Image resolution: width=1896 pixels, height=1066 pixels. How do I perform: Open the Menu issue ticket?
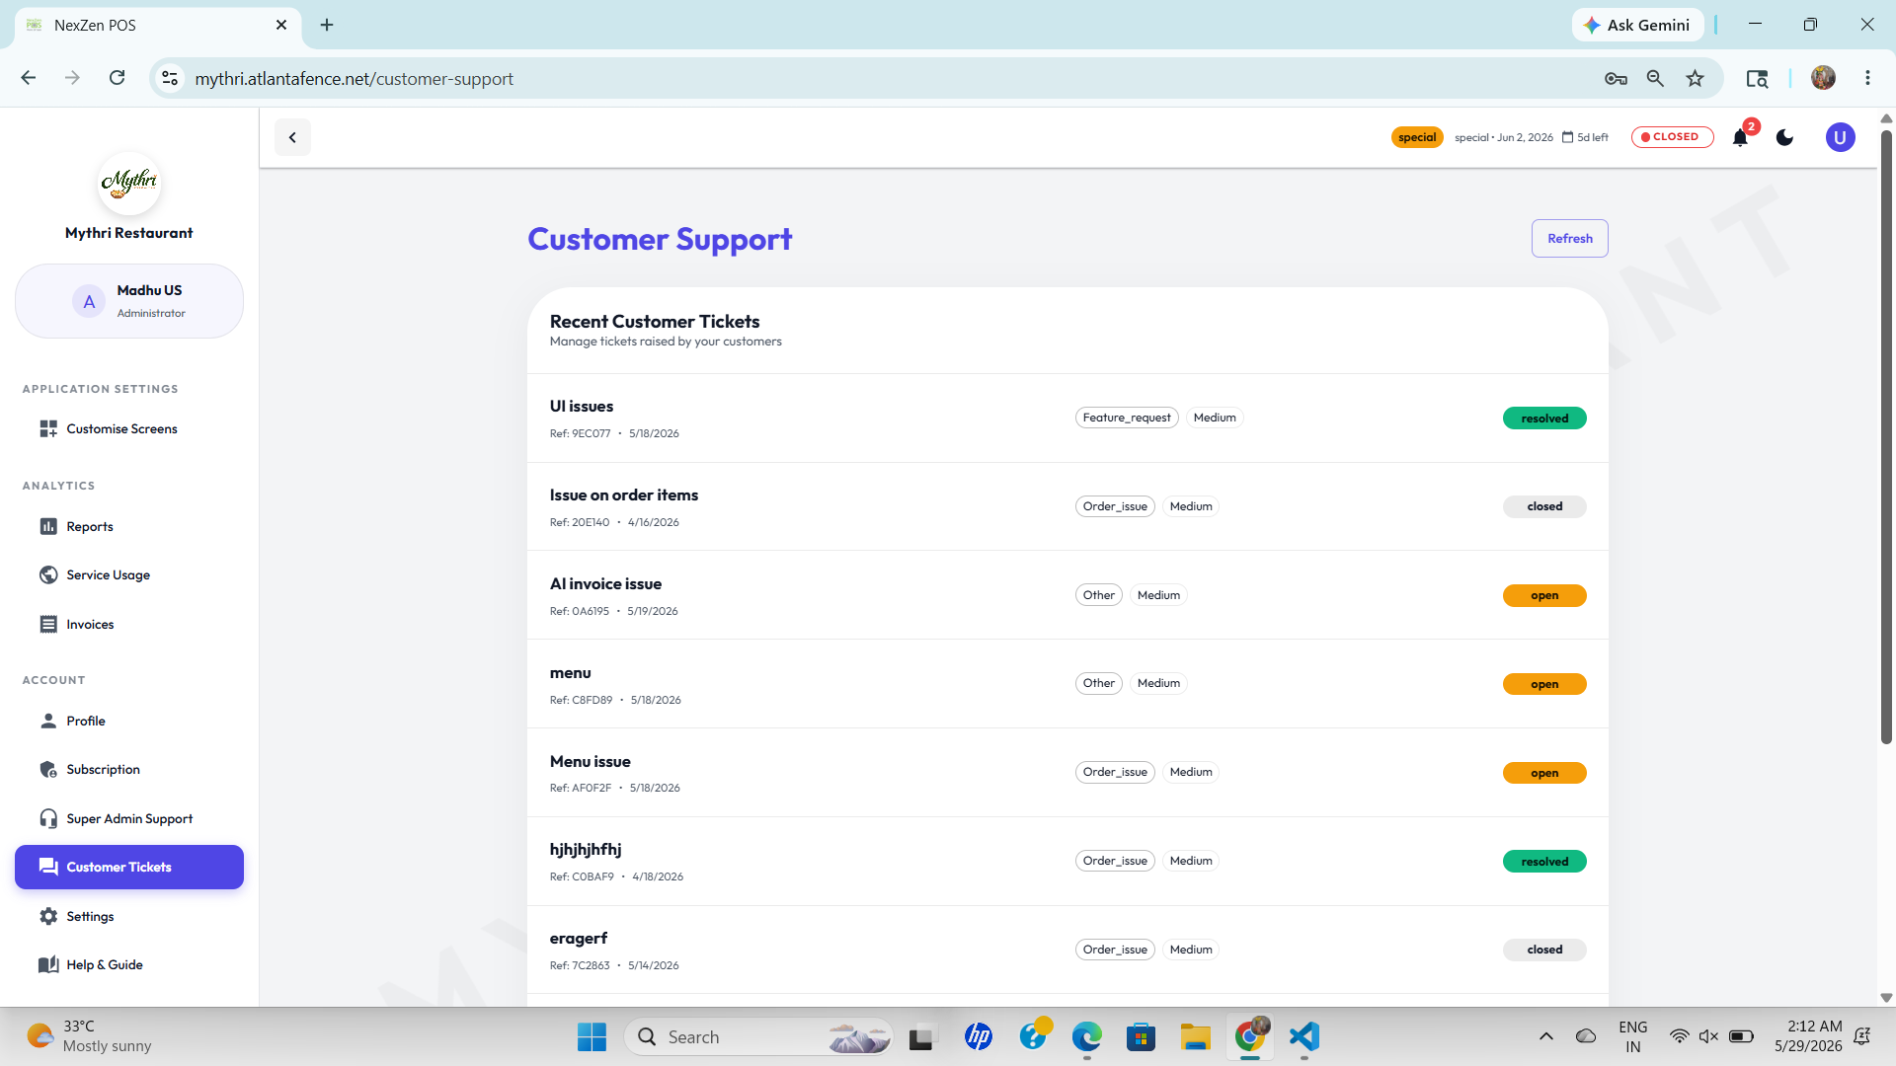(x=1067, y=773)
